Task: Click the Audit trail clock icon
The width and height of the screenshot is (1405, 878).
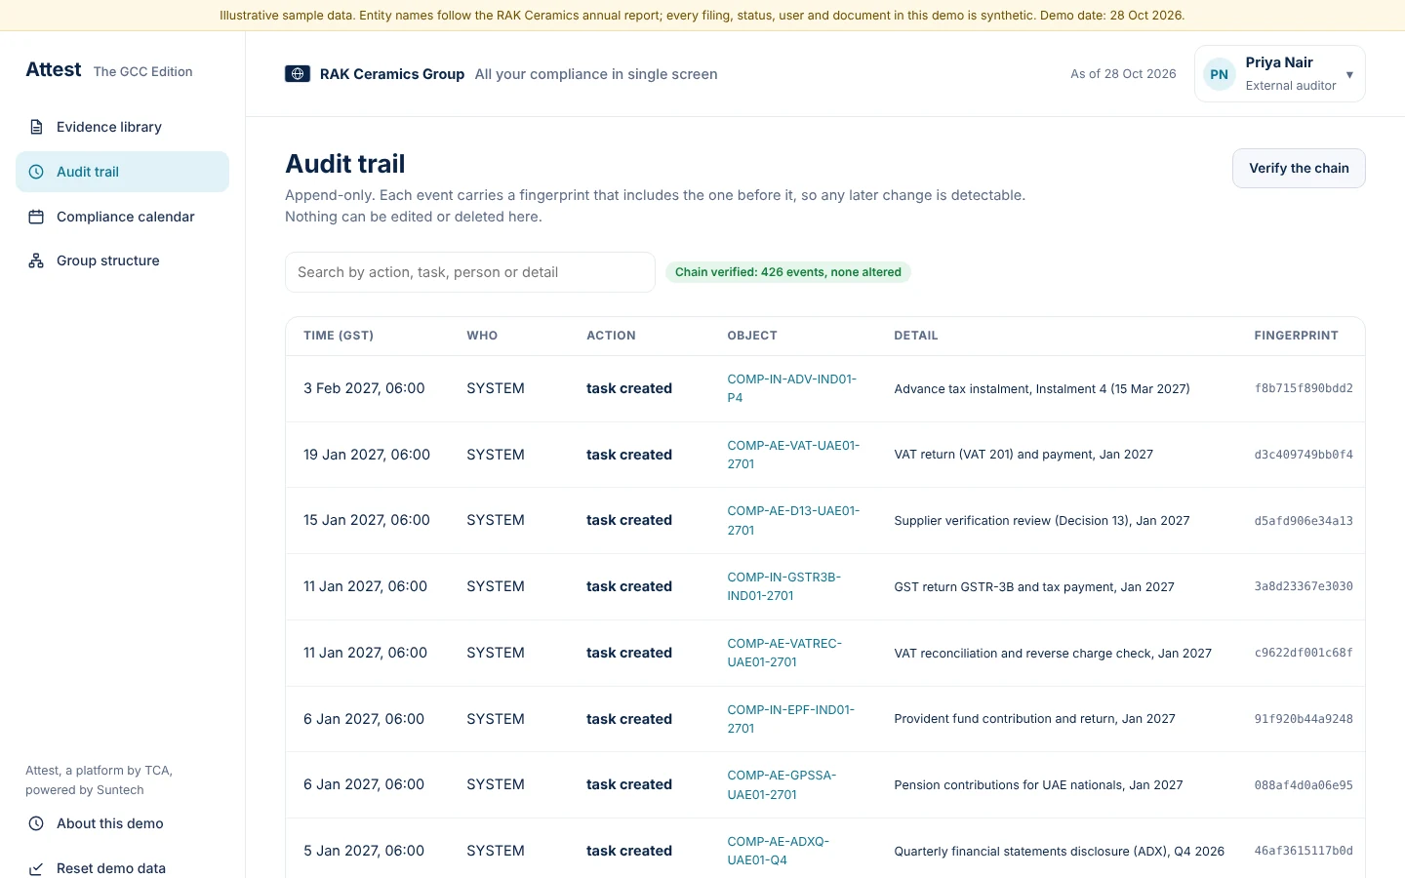Action: point(36,172)
